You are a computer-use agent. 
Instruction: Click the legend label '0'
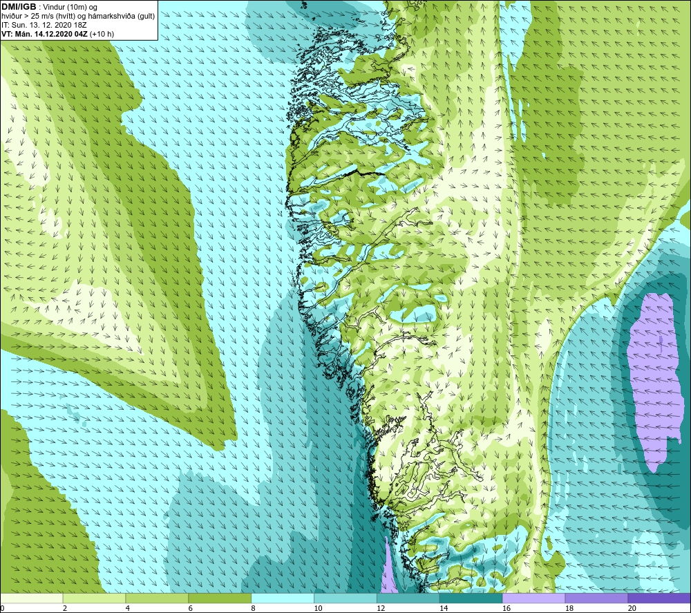tap(2, 608)
